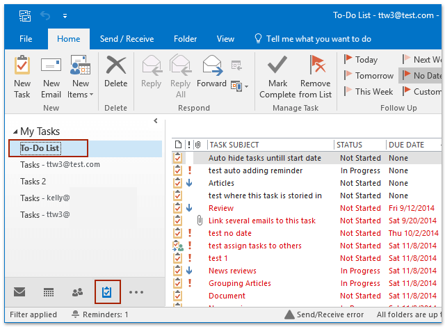Open the Customize Quick Access Toolbar dropdown
This screenshot has width=445, height=327.
[65, 16]
